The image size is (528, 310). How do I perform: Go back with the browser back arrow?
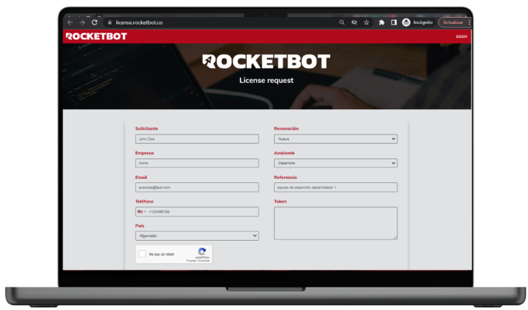click(x=70, y=23)
